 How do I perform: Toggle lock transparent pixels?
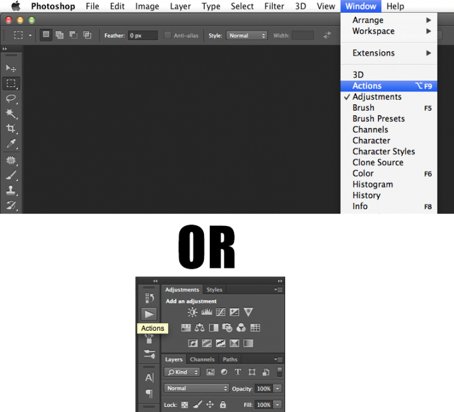(185, 405)
